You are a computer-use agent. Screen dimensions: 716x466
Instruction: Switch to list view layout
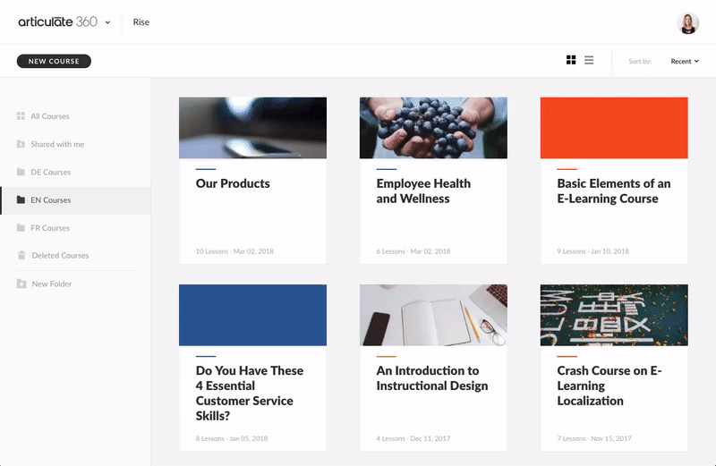pos(589,61)
